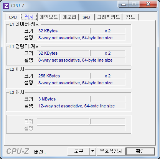
Task: Click the 확인 button
Action: click(140, 151)
